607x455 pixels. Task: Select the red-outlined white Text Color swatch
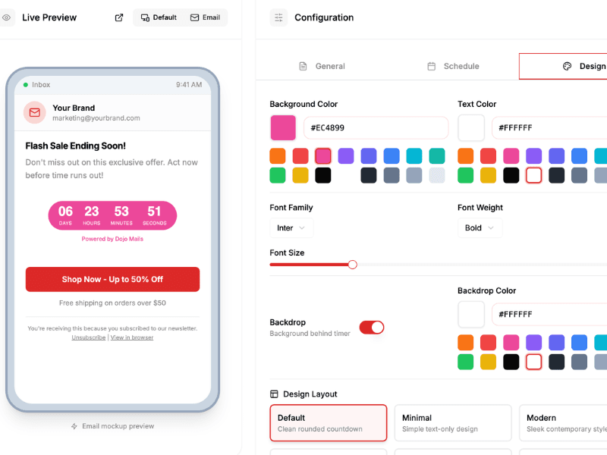point(533,174)
